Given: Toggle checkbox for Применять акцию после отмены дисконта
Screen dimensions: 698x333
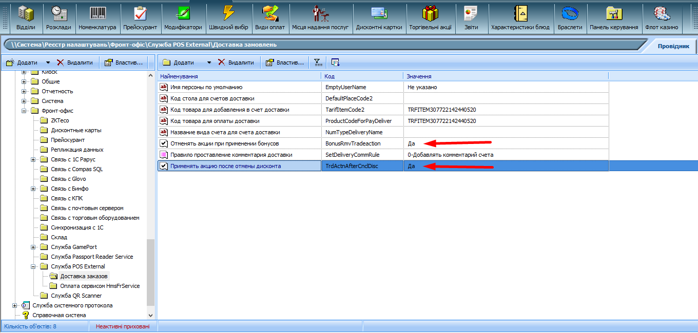Looking at the screenshot, I should coord(164,166).
